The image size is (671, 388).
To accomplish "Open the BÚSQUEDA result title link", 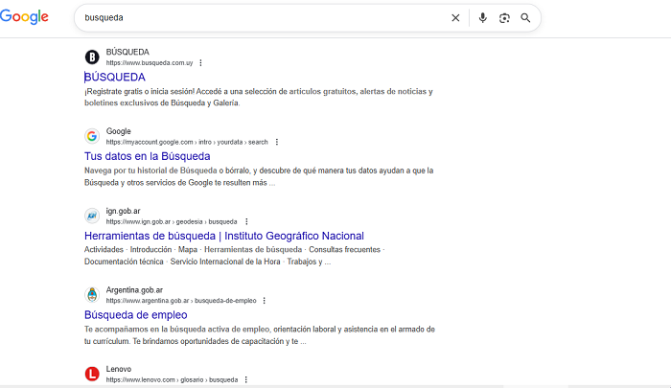I will 115,77.
